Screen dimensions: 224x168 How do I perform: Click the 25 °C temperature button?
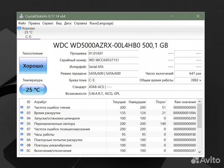click(33, 90)
